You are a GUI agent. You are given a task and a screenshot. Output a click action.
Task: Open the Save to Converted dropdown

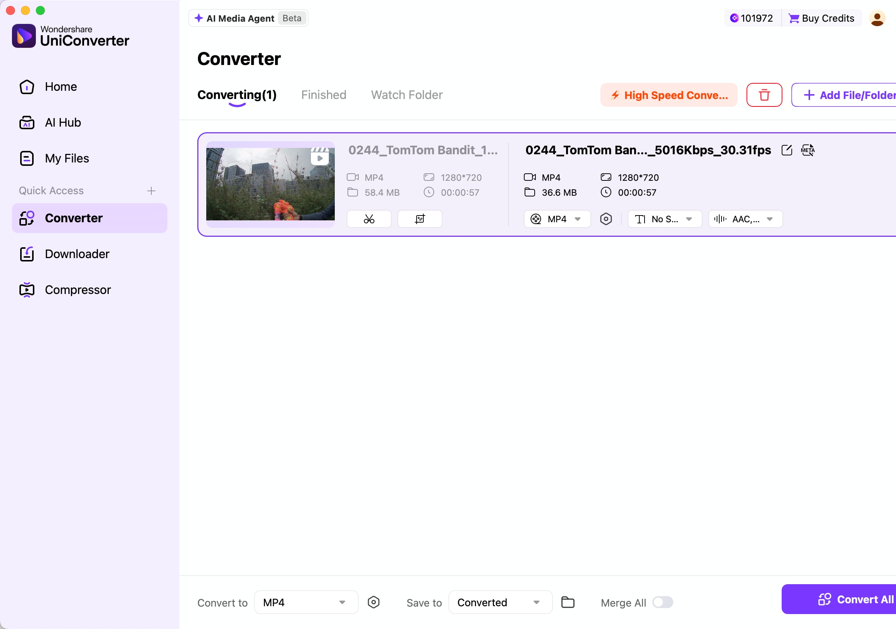(500, 602)
